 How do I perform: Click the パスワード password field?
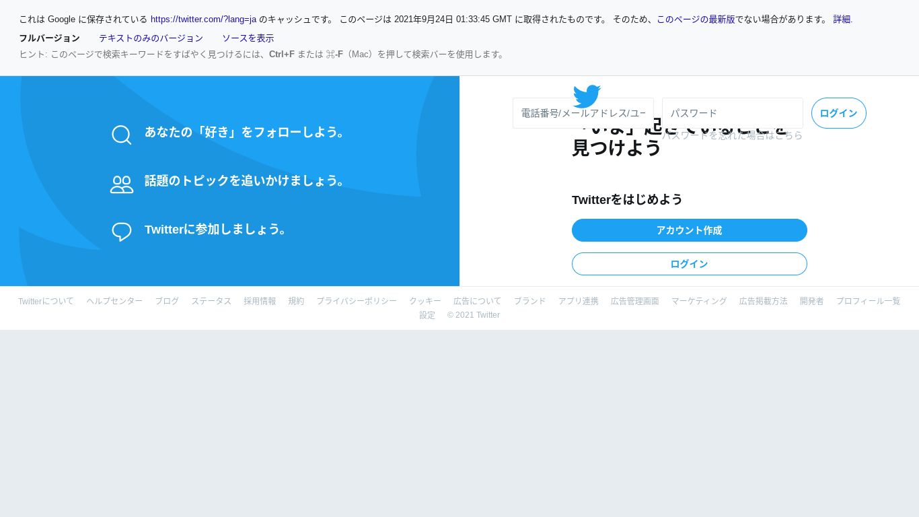[732, 113]
